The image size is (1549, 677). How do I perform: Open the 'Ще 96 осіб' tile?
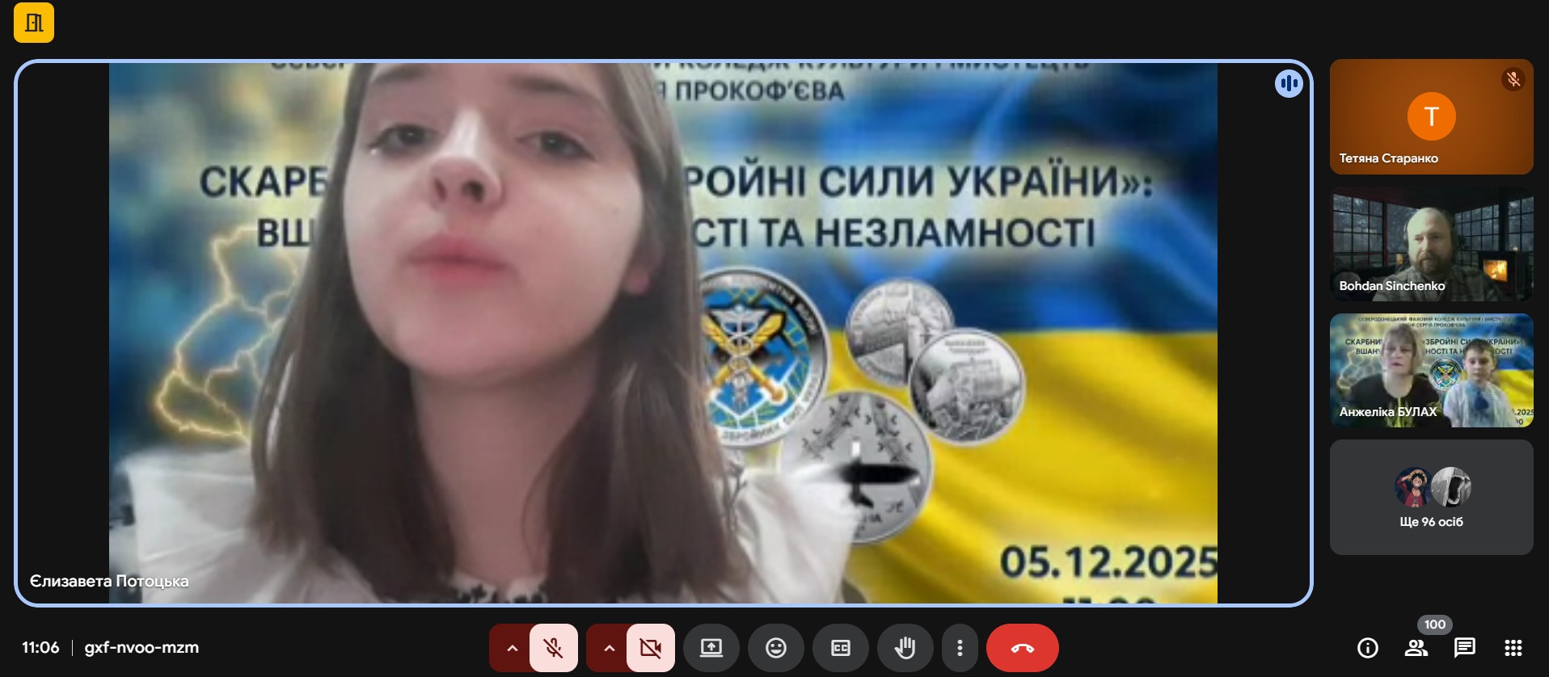1431,498
